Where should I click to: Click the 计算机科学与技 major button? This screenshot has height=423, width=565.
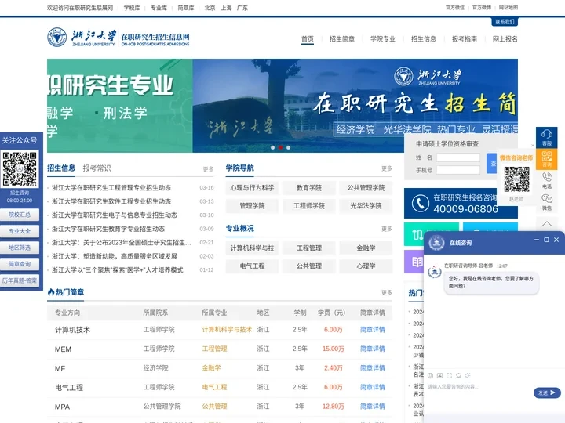click(x=252, y=248)
